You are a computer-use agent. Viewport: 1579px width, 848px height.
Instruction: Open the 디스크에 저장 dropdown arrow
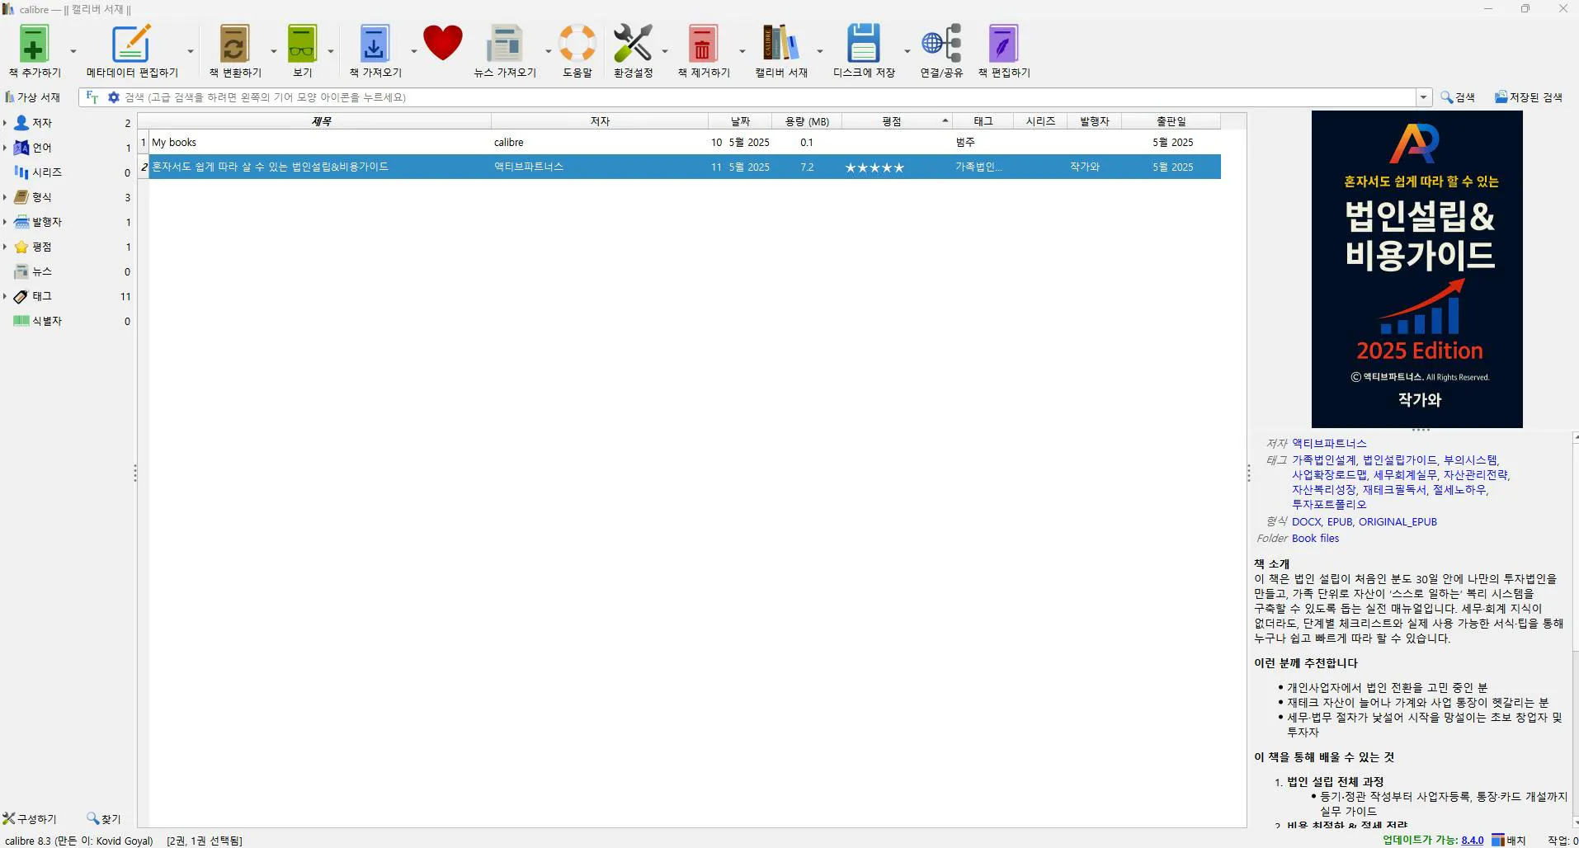907,51
